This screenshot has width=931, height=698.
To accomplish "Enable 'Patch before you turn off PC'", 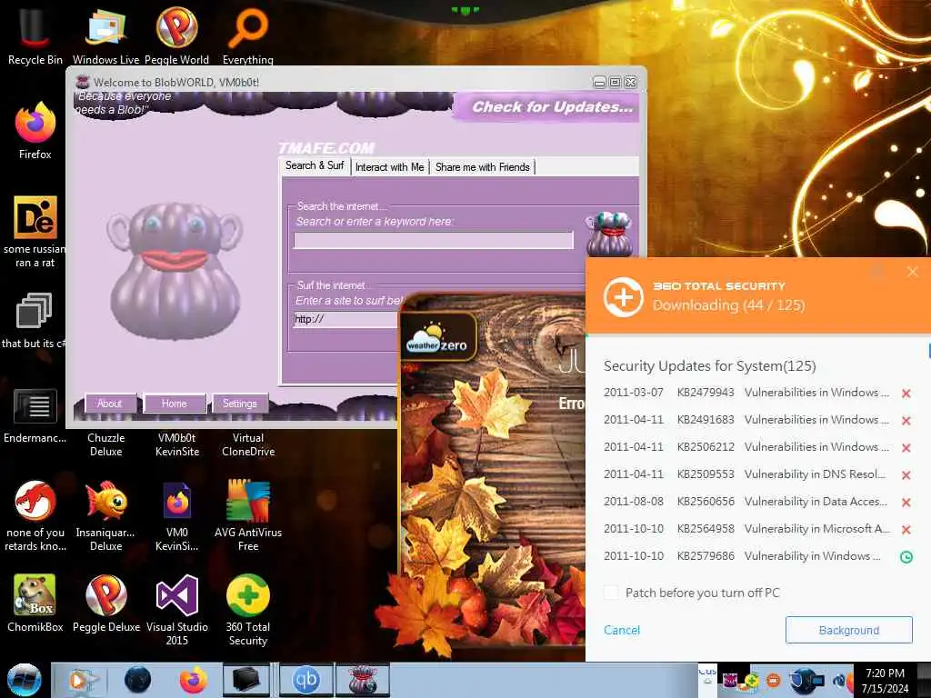I will pyautogui.click(x=611, y=593).
